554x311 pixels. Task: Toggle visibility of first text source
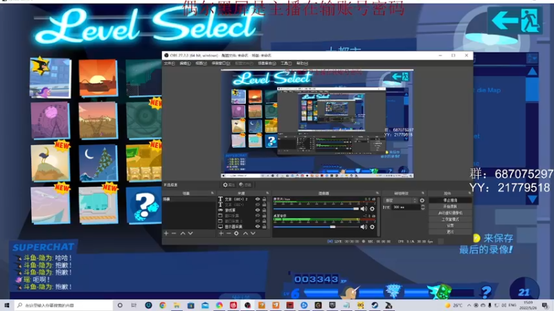258,199
